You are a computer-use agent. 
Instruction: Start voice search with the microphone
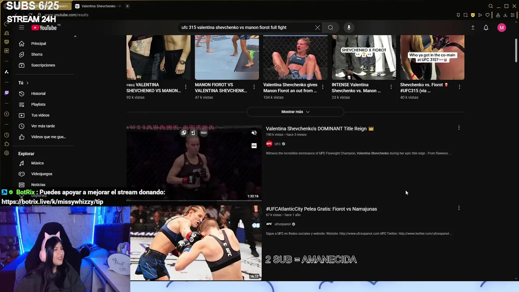pyautogui.click(x=349, y=28)
